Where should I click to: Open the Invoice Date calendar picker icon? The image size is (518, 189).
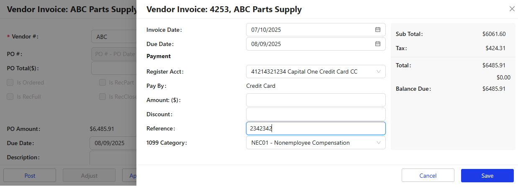(377, 30)
